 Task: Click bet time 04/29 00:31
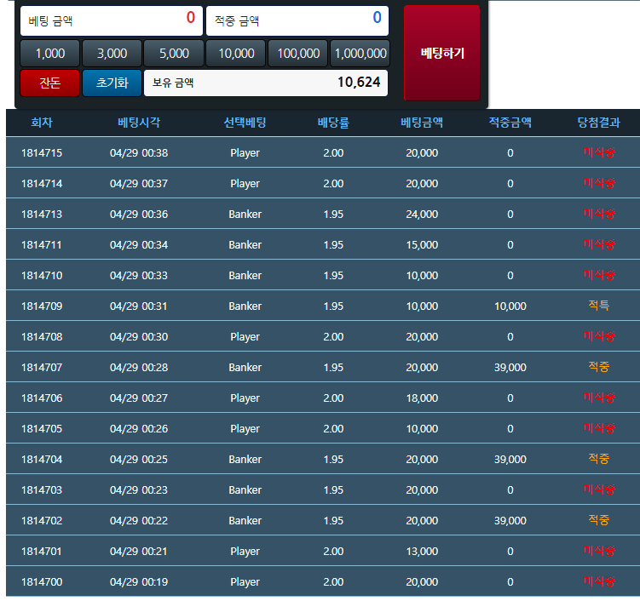[x=139, y=306]
